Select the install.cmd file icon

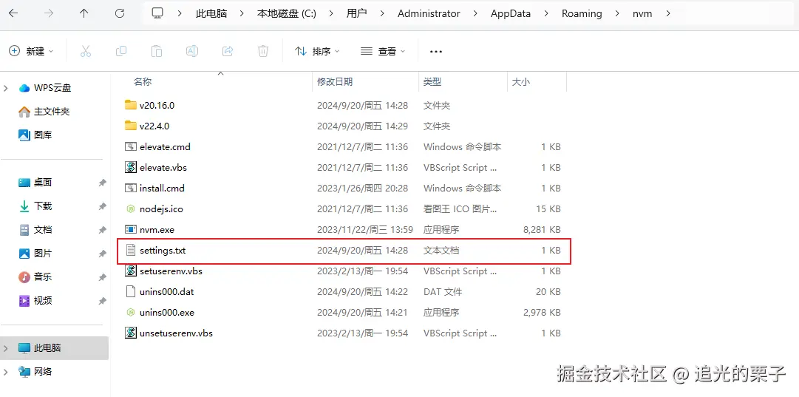(131, 188)
